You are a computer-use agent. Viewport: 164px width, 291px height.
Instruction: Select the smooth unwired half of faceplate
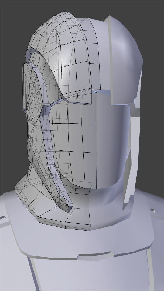[111, 145]
